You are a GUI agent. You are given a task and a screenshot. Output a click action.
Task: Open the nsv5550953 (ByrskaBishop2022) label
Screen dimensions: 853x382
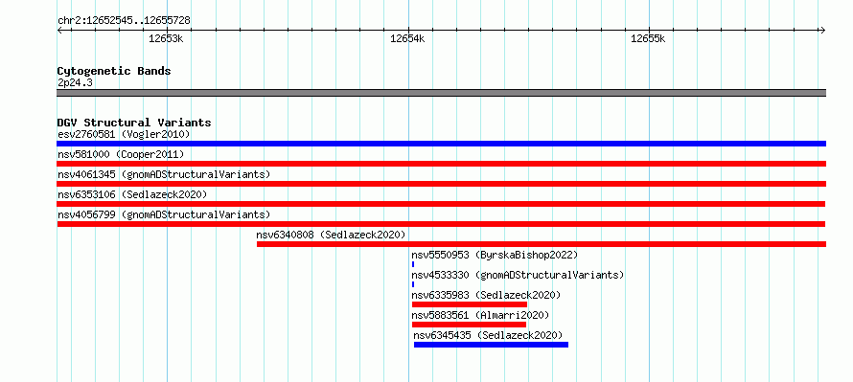pyautogui.click(x=495, y=255)
